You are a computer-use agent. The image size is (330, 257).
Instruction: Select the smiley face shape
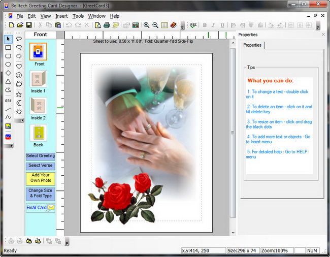coord(19,75)
